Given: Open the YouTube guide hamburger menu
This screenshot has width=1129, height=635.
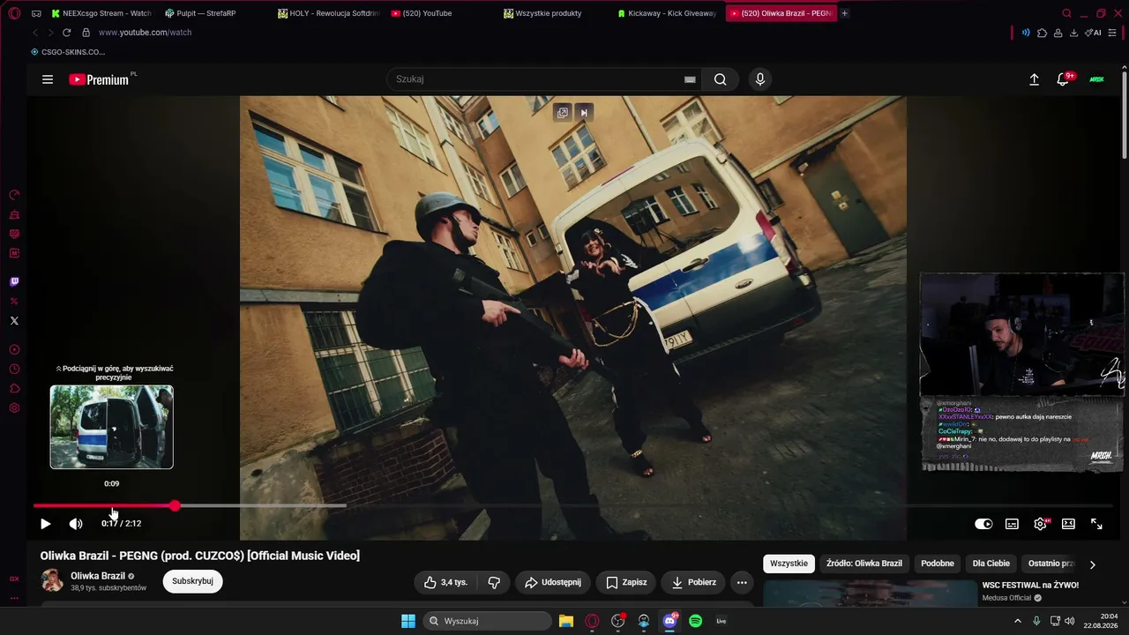Looking at the screenshot, I should pos(48,79).
